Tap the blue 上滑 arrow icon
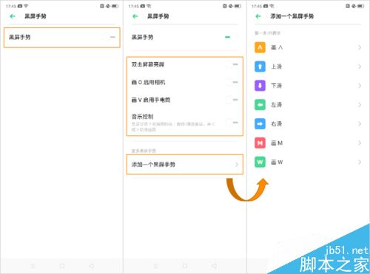The height and width of the screenshot is (274, 370). point(260,66)
